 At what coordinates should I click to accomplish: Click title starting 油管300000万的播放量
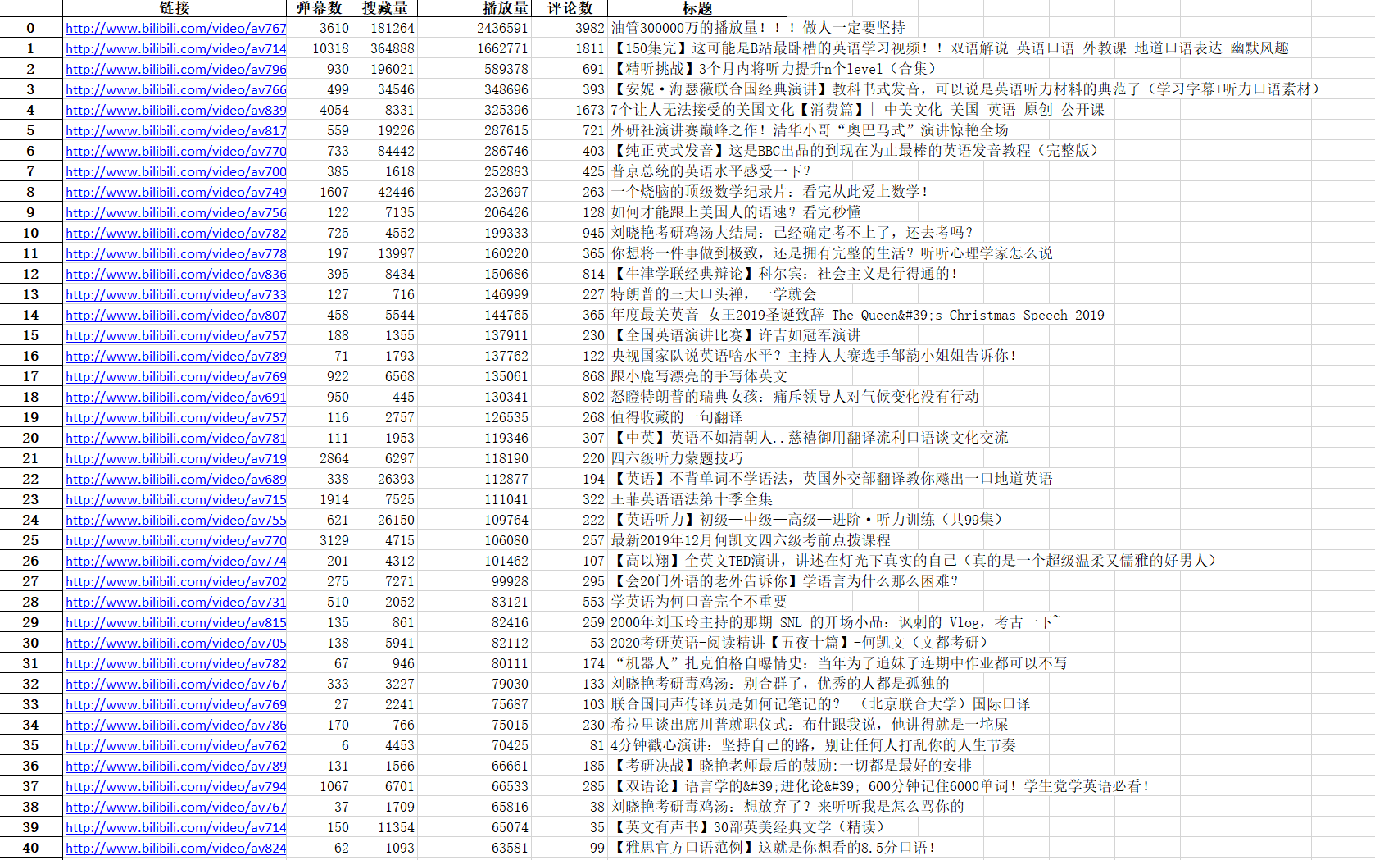coord(758,28)
